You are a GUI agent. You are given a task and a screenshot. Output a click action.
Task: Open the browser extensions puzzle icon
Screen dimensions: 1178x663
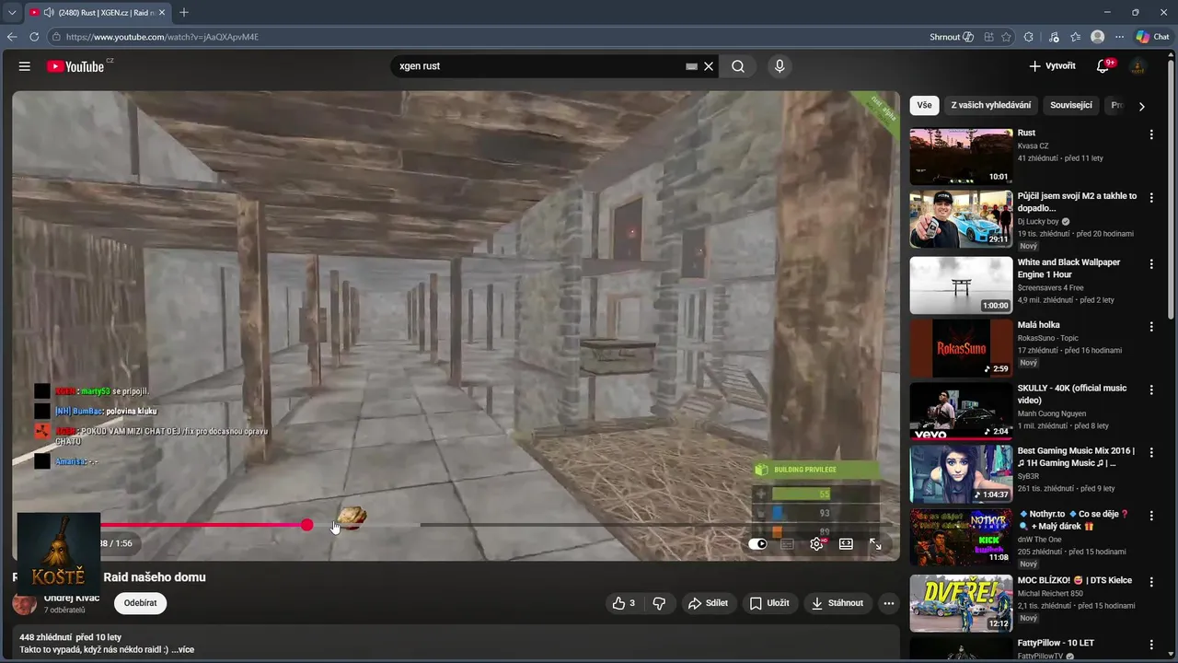pyautogui.click(x=1029, y=37)
